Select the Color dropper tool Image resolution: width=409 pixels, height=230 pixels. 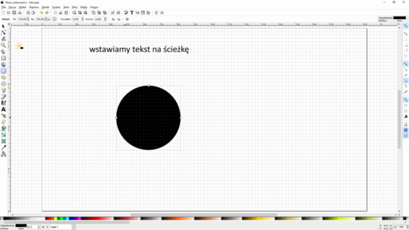point(3,148)
